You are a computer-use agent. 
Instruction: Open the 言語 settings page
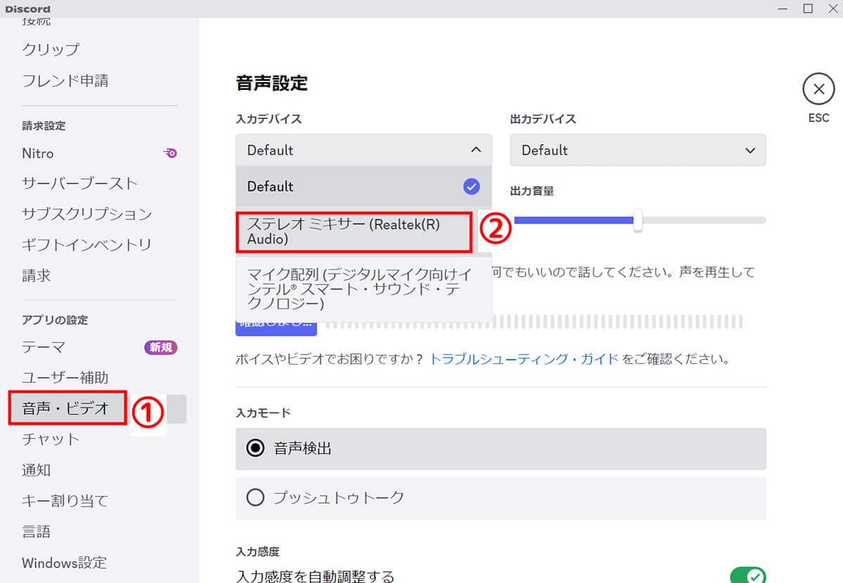37,532
